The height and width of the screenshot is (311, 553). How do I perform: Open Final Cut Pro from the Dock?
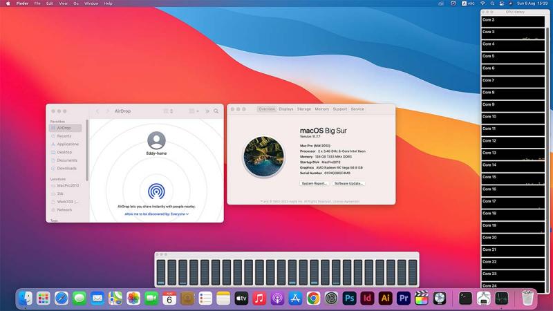point(422,299)
